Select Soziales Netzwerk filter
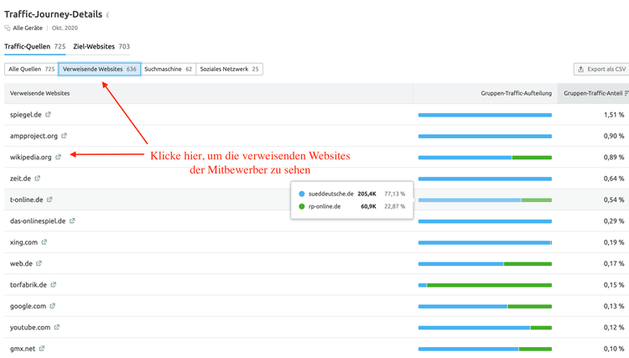Viewport: 629px width, 358px height. 230,69
